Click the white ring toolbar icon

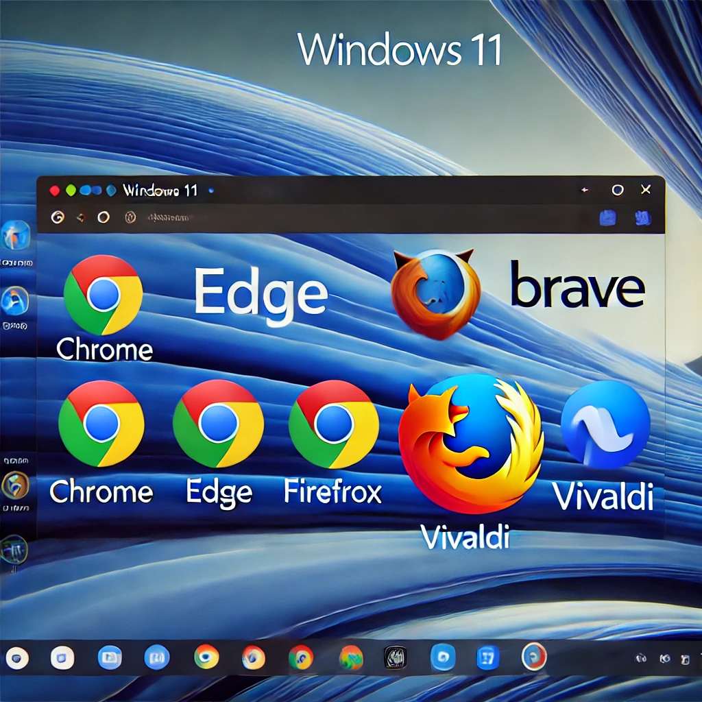point(104,217)
